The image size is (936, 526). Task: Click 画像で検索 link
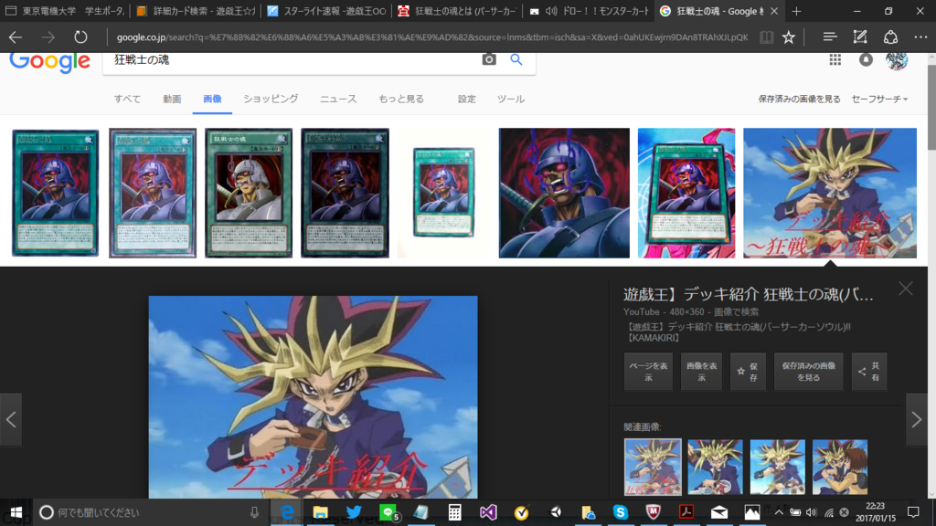(737, 312)
